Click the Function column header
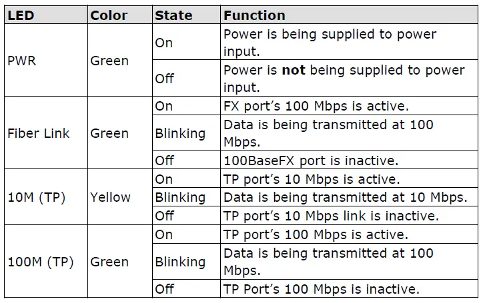Screen dimensions: 483x303 point(254,15)
